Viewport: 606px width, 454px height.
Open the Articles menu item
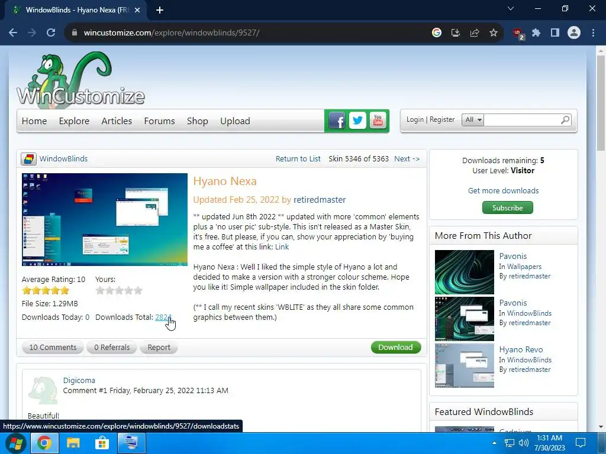tap(117, 121)
